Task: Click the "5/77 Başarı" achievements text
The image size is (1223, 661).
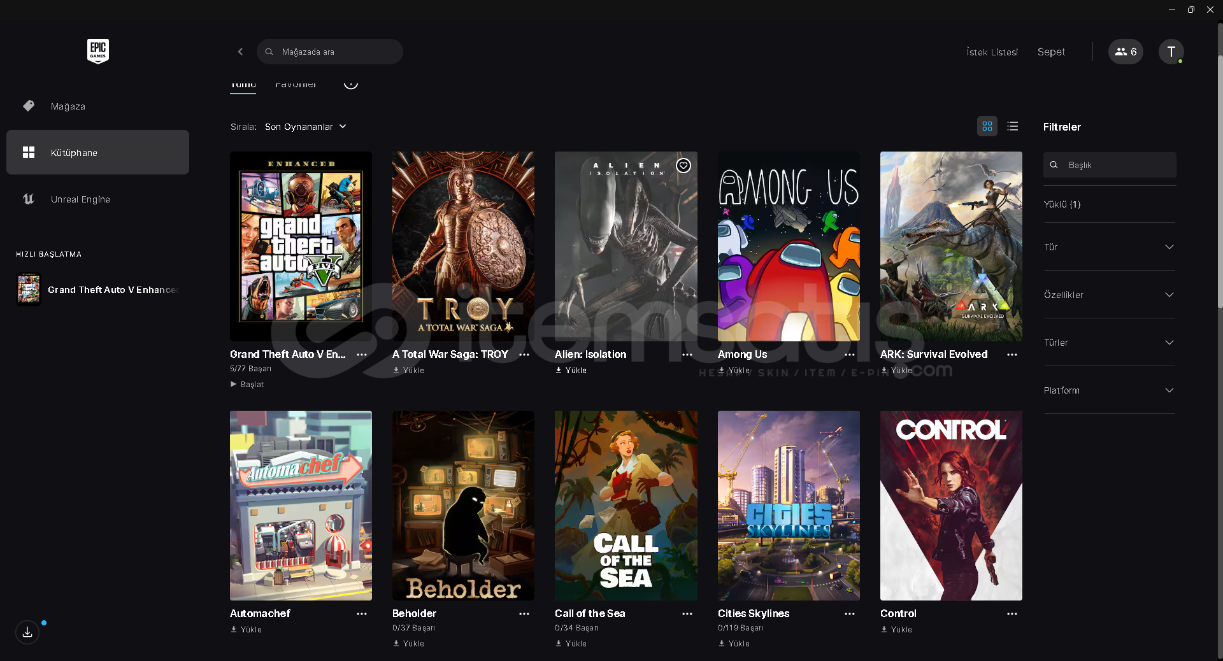Action: (x=250, y=369)
